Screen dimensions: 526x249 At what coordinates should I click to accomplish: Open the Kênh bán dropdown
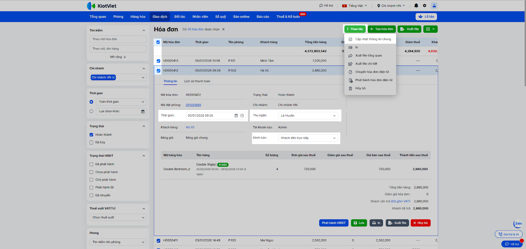[308, 138]
